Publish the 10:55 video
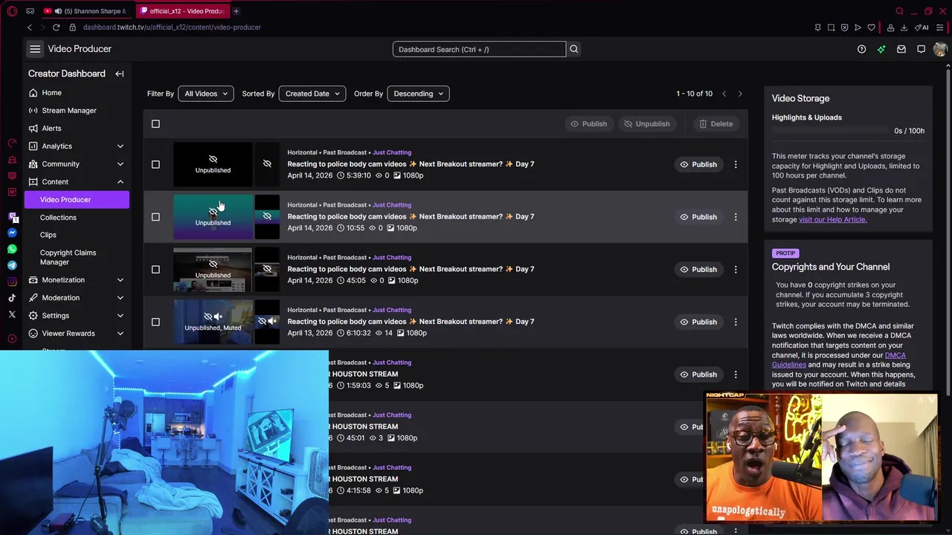 (698, 217)
